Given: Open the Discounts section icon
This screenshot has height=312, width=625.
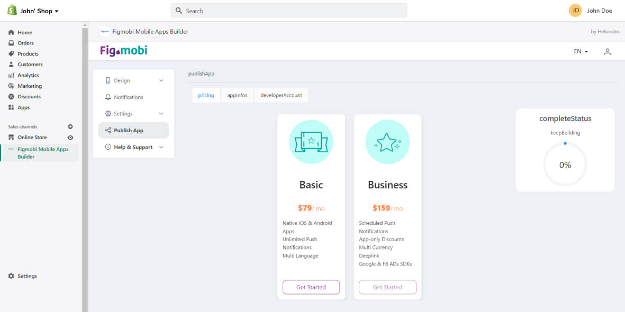Looking at the screenshot, I should pyautogui.click(x=11, y=97).
